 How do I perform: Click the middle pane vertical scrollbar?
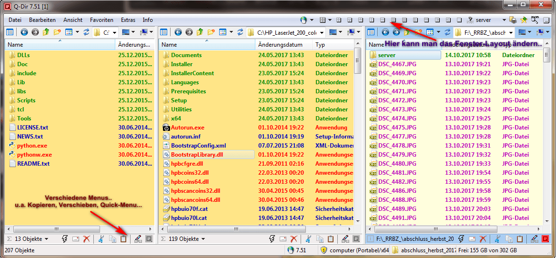(357, 143)
